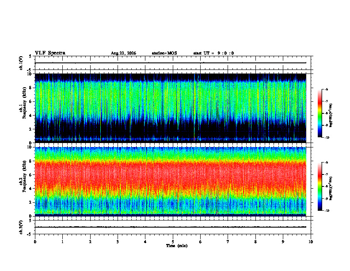Click the time axis tick label "7"
Screen dimensions: 350x271
228,242
